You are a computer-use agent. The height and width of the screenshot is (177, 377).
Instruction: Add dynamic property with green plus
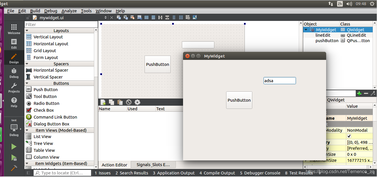pos(359,93)
